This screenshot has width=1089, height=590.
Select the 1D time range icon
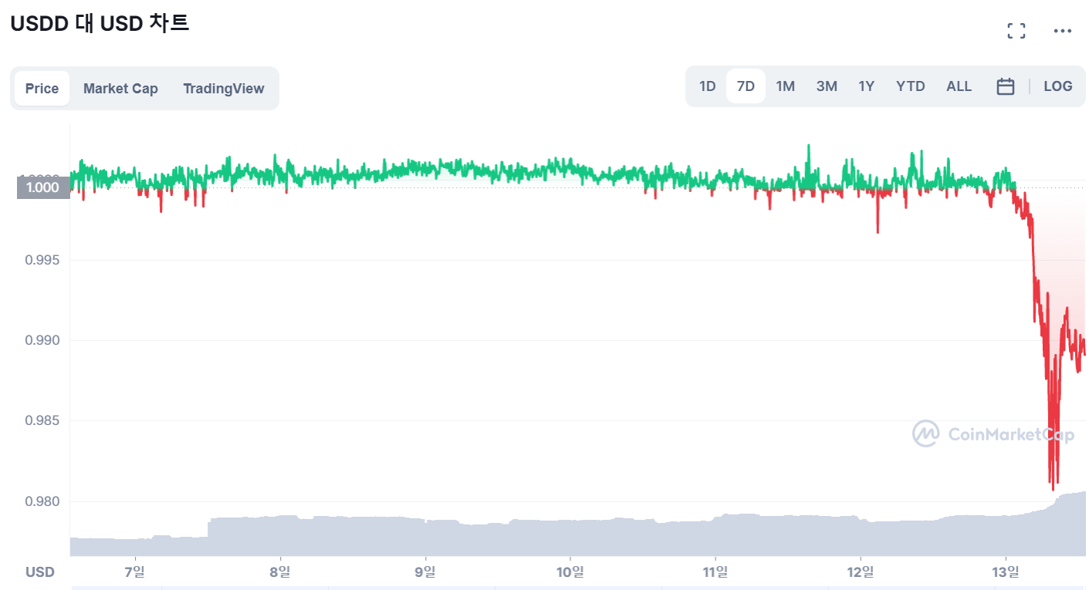(x=707, y=86)
